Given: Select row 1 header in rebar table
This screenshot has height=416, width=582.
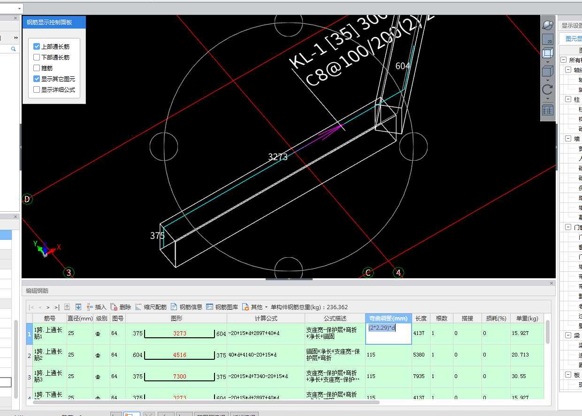Looking at the screenshot, I should click(29, 334).
